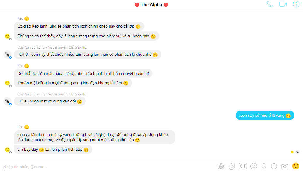Attach a photo with the image icon
Screen dimensions: 303x173
(221, 166)
